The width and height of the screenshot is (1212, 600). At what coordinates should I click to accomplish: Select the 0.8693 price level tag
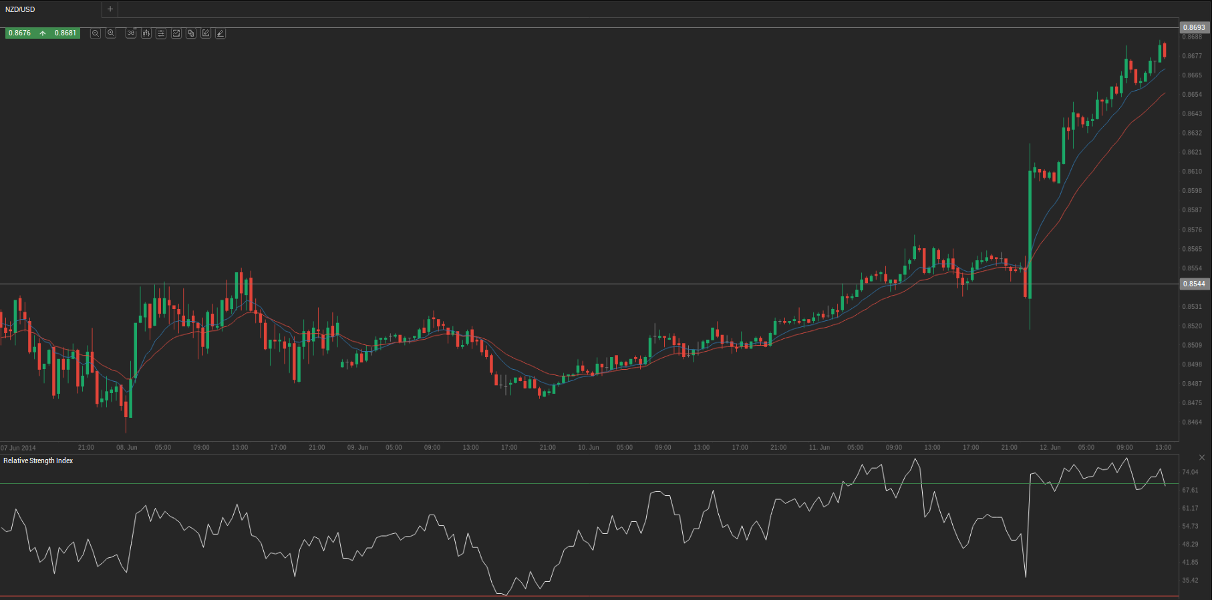pyautogui.click(x=1194, y=28)
